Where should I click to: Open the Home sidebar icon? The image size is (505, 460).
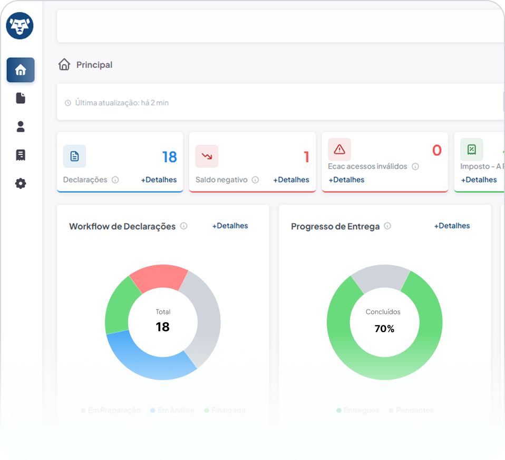[x=21, y=70]
